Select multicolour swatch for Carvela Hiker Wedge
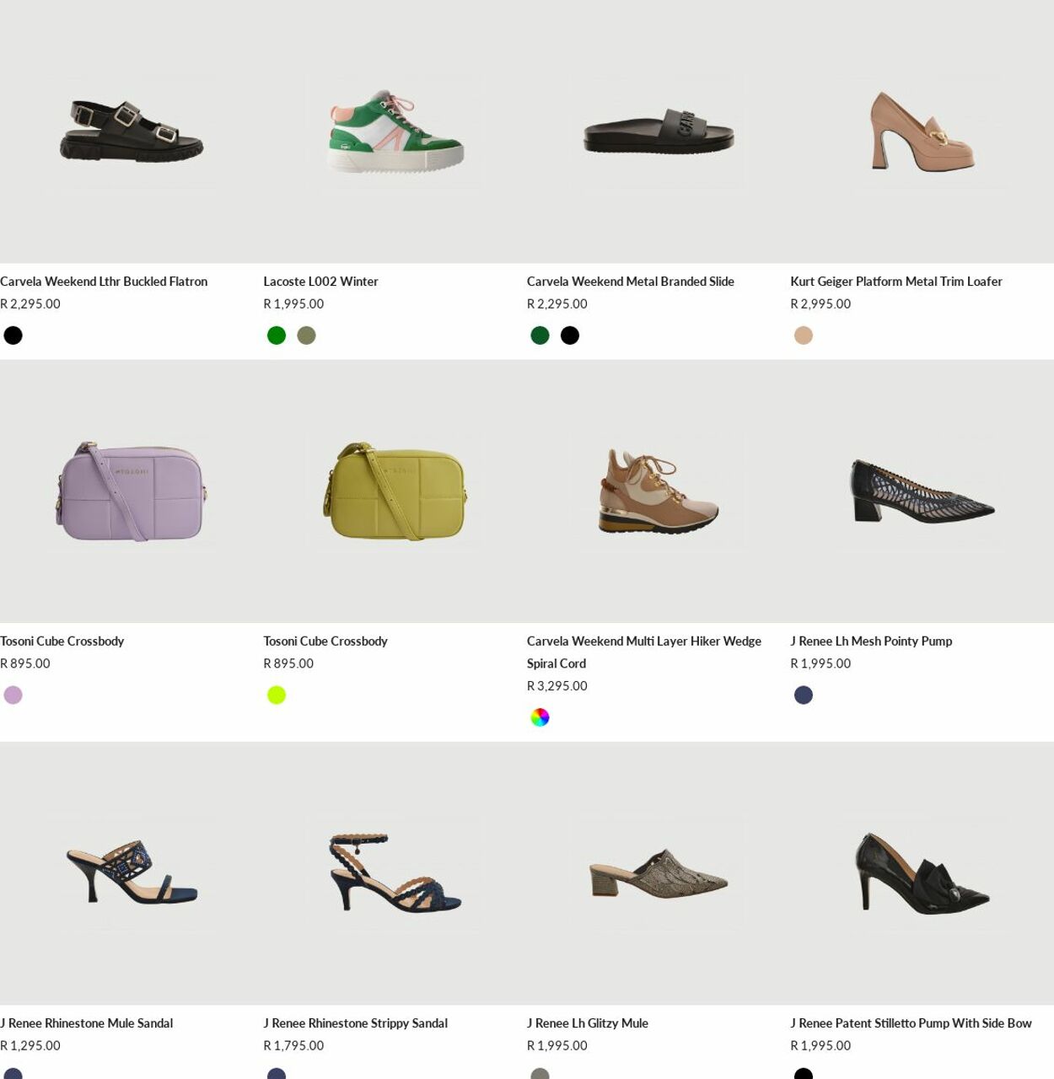This screenshot has width=1054, height=1079. click(x=540, y=717)
